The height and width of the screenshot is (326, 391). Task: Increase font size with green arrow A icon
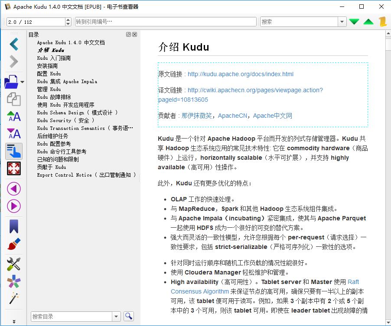(x=14, y=116)
